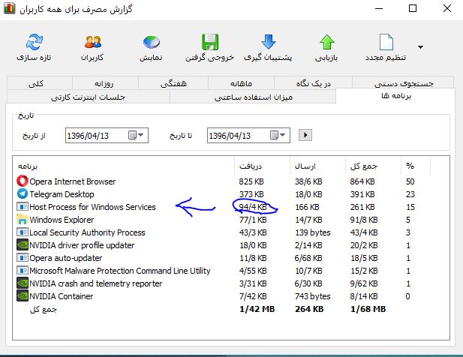Maximize the usage report window
The image size is (463, 357).
click(413, 8)
